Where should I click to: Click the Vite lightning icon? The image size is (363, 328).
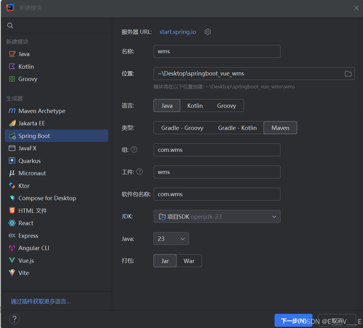(x=12, y=273)
